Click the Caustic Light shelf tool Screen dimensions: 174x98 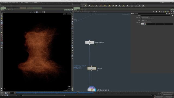pos(120,6)
